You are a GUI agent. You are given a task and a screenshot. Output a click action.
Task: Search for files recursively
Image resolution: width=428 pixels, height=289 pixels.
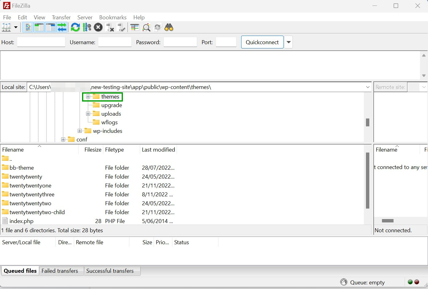pos(169,27)
